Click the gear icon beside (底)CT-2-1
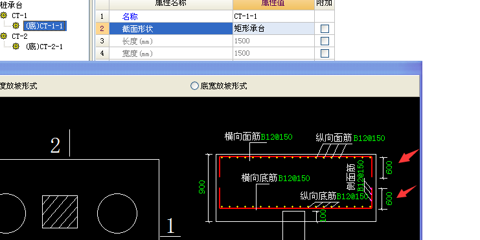480x240 pixels. (x=16, y=47)
